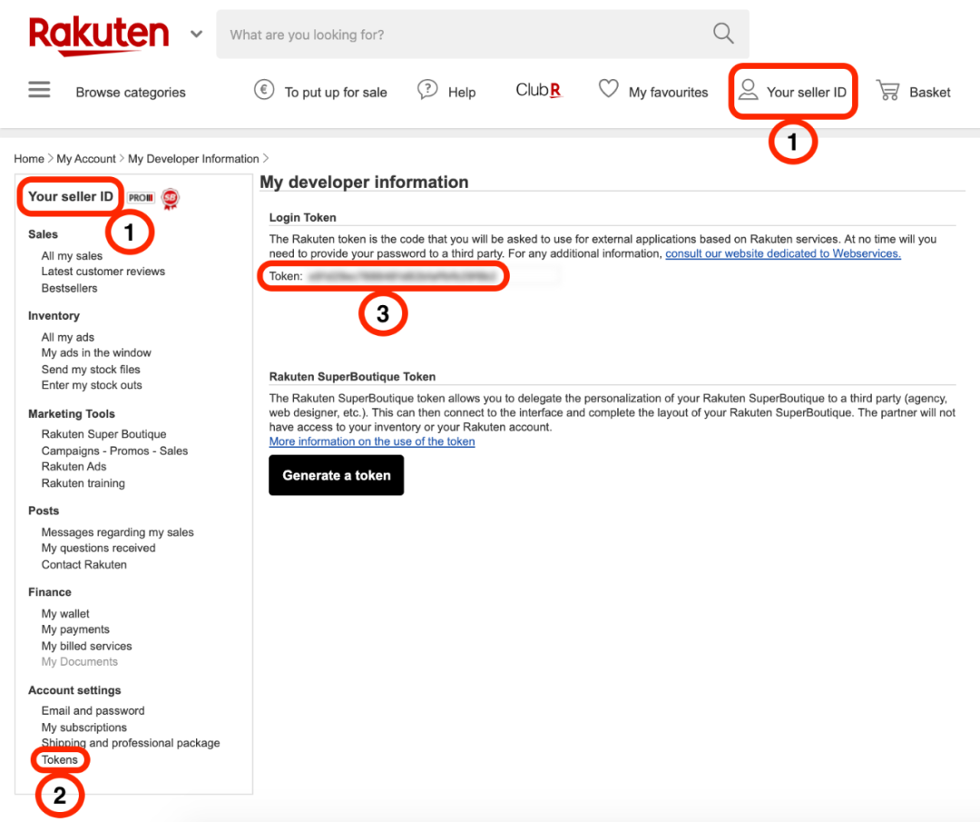Click My Developer Information breadcrumb
The image size is (980, 822).
click(193, 159)
